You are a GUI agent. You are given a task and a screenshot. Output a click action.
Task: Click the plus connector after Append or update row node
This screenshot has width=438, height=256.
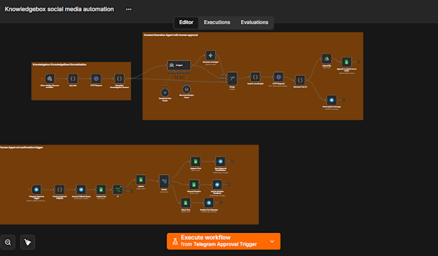tap(358, 62)
